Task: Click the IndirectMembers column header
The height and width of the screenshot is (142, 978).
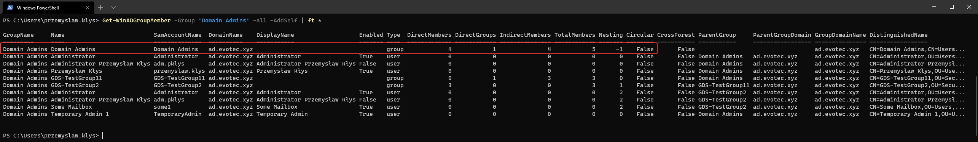Action: pyautogui.click(x=525, y=35)
